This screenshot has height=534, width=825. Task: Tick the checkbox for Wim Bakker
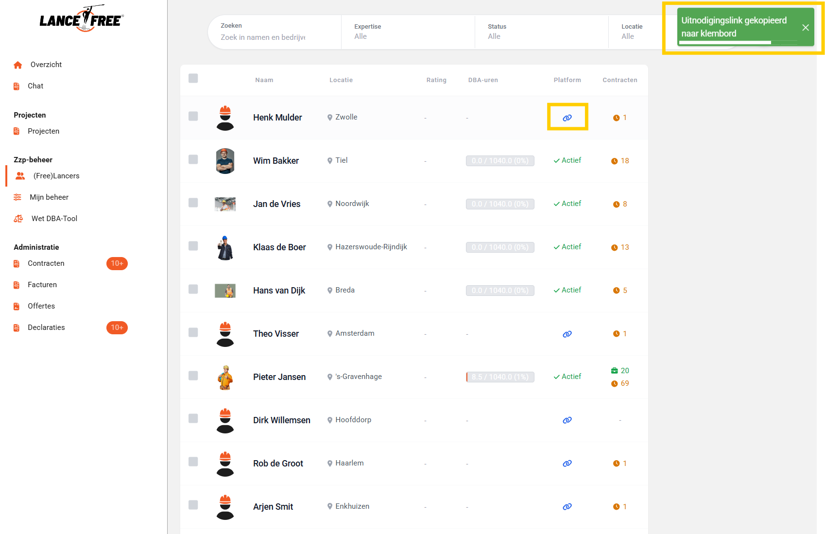click(x=193, y=159)
